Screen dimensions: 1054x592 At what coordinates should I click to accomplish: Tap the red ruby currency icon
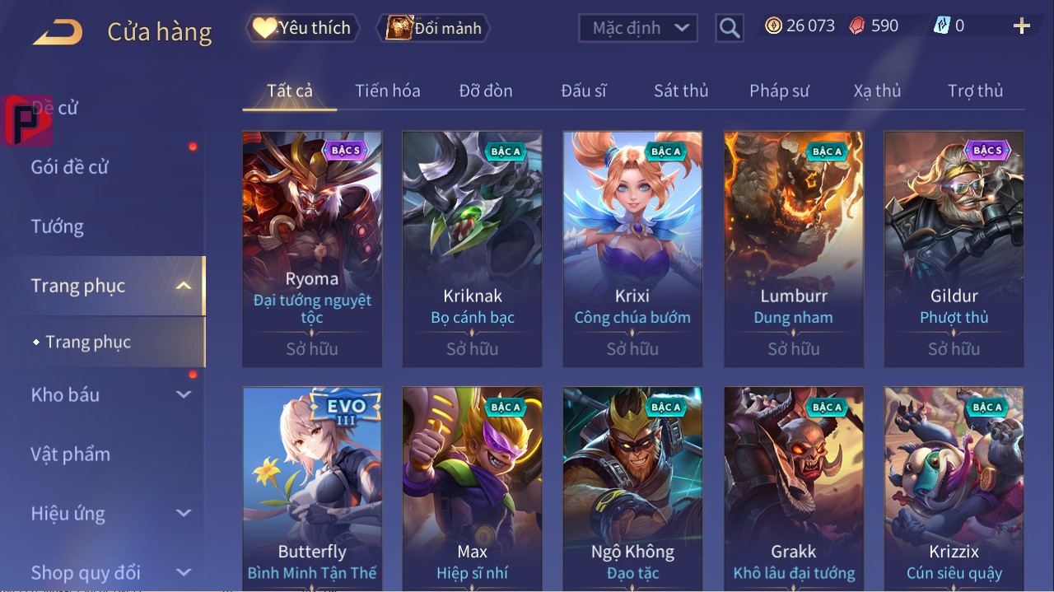point(857,26)
